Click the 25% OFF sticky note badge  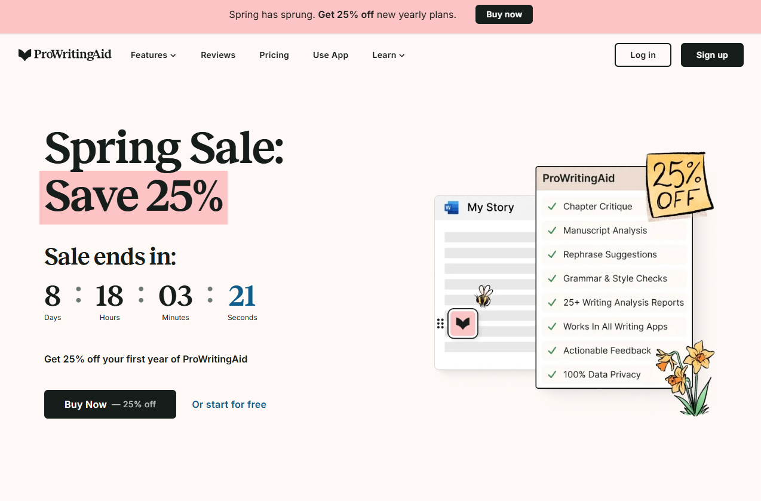coord(680,186)
